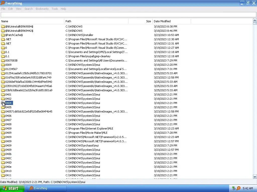
Task: Click the Everything tray icon
Action: 238,188
